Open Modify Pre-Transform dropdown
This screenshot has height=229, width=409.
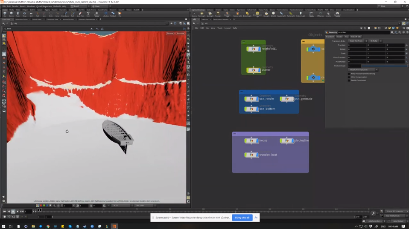click(x=363, y=70)
